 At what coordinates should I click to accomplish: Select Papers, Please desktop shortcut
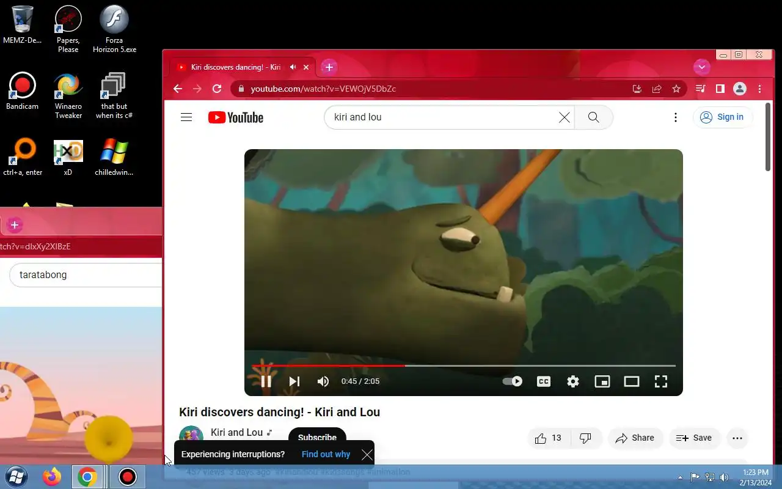68,29
